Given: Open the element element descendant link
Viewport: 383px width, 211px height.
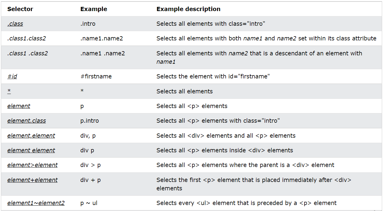Looking at the screenshot, I should pyautogui.click(x=31, y=150).
